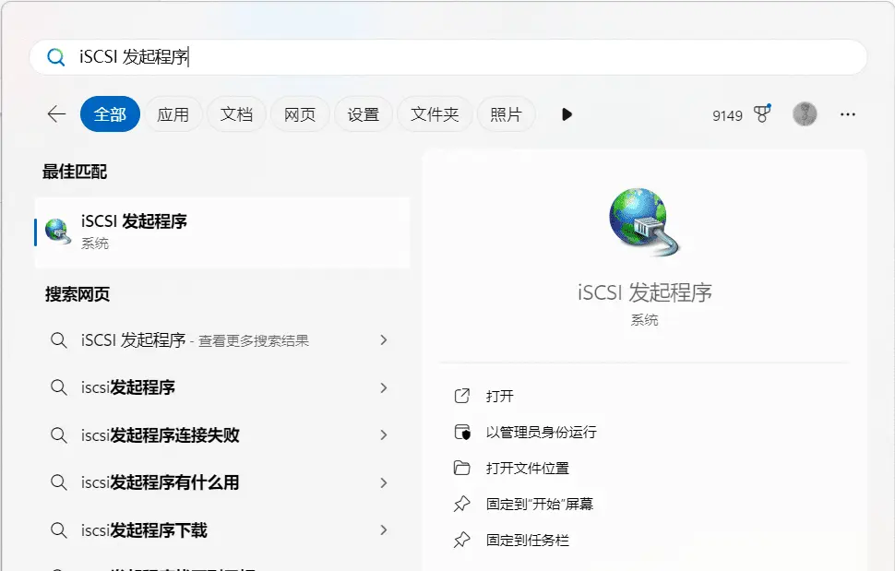
Task: Select the 设置 filter tab
Action: click(x=363, y=114)
